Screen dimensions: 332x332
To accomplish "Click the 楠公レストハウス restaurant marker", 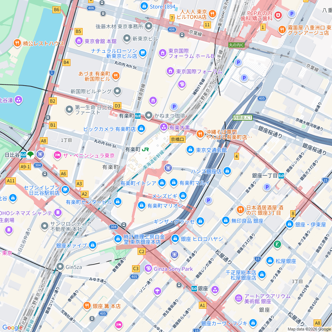I will (17, 44).
